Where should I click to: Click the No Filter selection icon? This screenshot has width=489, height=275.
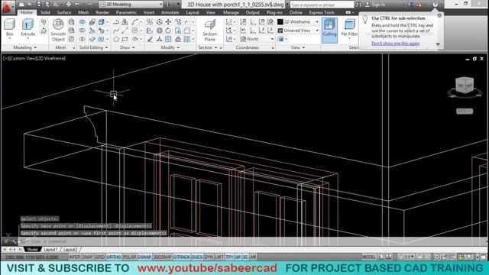click(349, 27)
